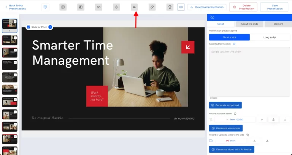
Task: Open the link tool in toolbar
Action: click(x=152, y=7)
